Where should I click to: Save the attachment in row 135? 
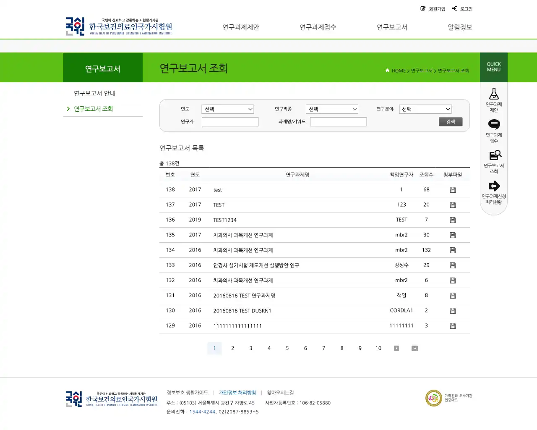(x=453, y=235)
